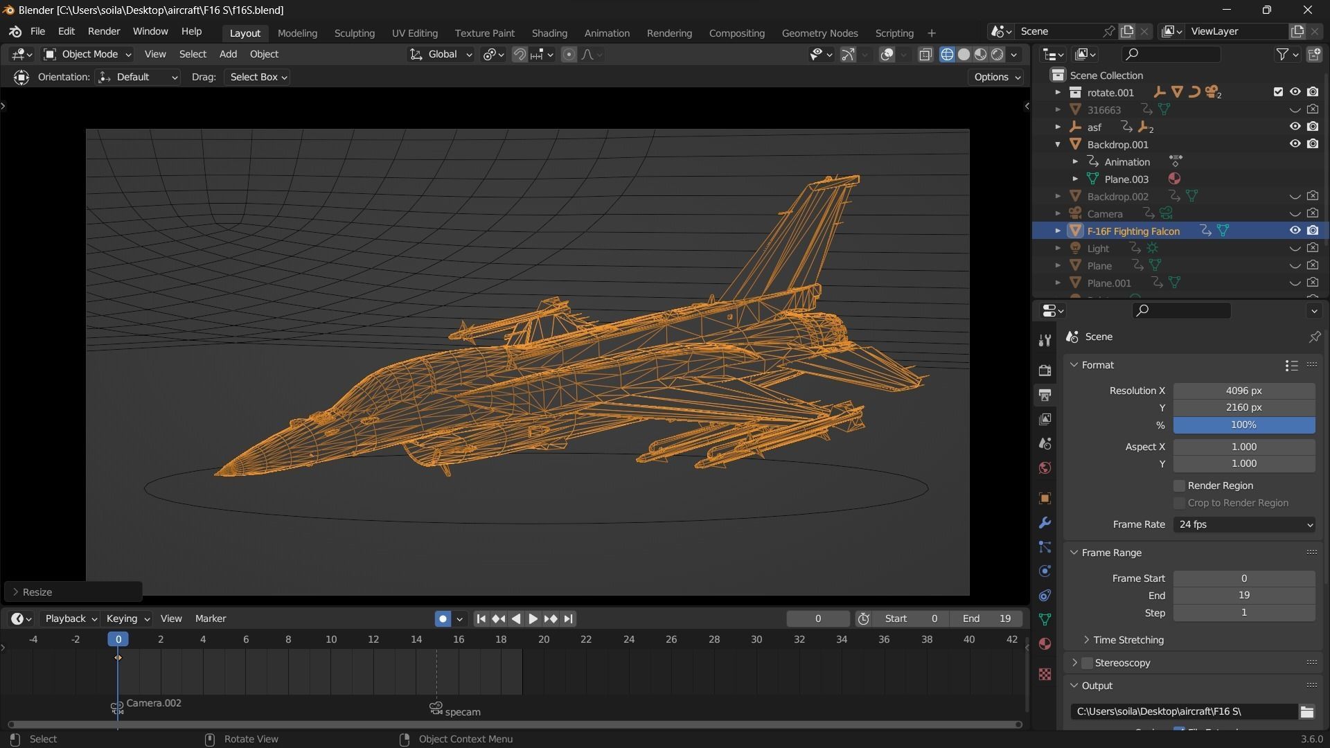Viewport: 1330px width, 748px height.
Task: Open the viewport Options dropdown
Action: (x=996, y=77)
